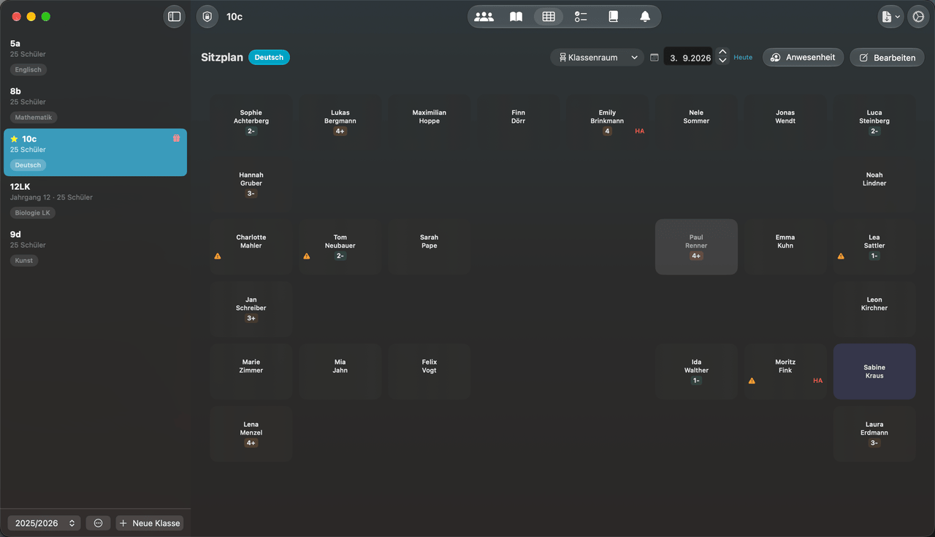Click the Sophie Achterberg seat card

251,122
